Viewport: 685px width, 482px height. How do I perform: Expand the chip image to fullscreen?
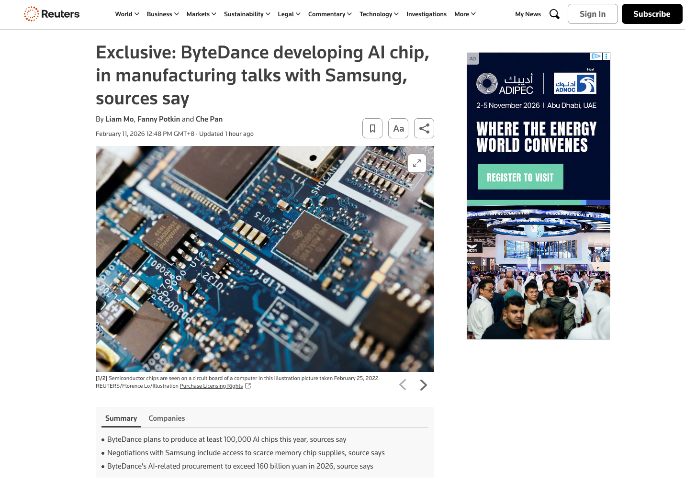[417, 163]
